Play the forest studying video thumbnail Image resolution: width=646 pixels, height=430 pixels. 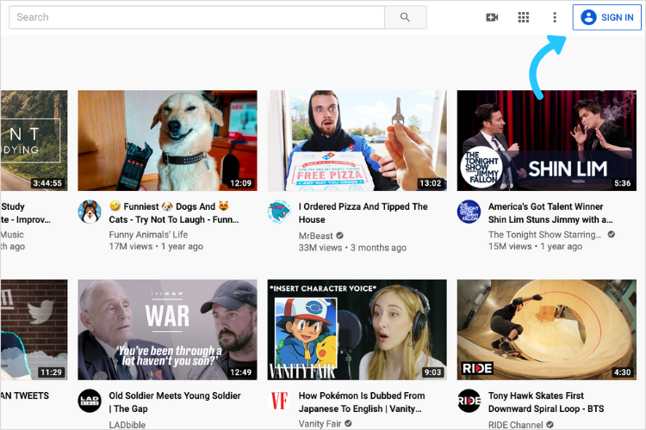(34, 140)
